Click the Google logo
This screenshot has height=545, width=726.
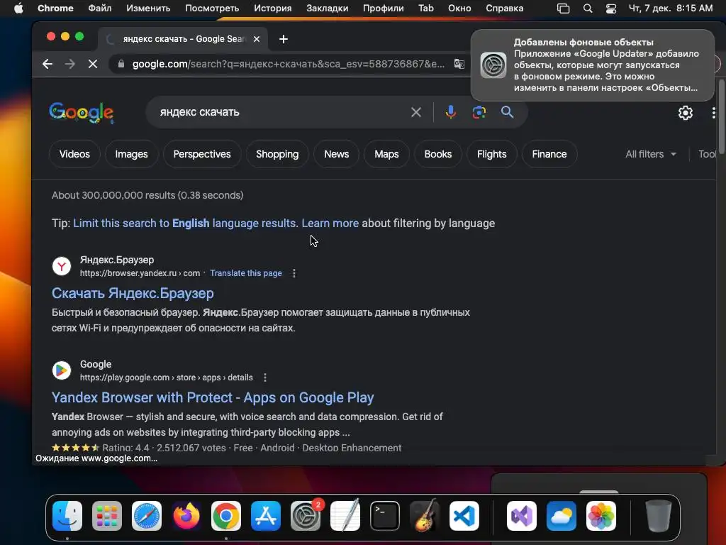82,113
